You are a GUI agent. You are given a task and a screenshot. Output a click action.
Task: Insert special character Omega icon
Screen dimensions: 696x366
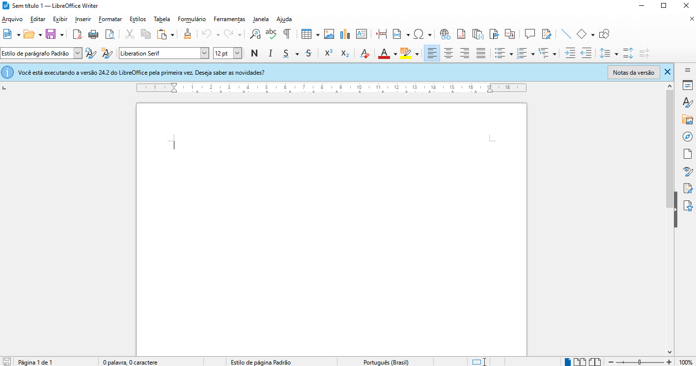pyautogui.click(x=419, y=34)
